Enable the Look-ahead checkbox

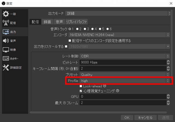[81, 86]
